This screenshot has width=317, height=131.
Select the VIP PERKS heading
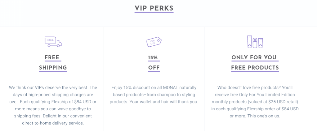click(154, 8)
